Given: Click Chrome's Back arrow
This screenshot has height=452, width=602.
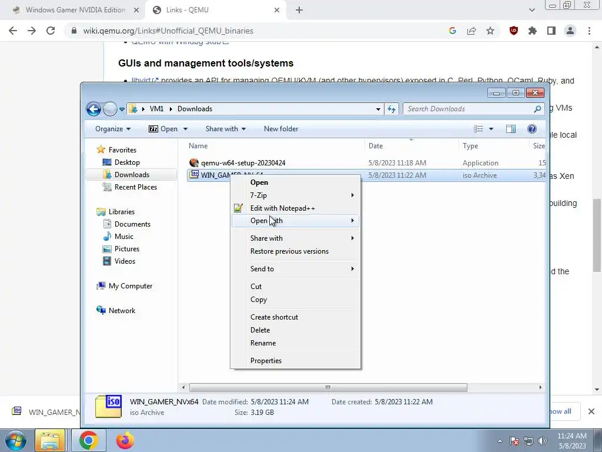Looking at the screenshot, I should [x=13, y=31].
